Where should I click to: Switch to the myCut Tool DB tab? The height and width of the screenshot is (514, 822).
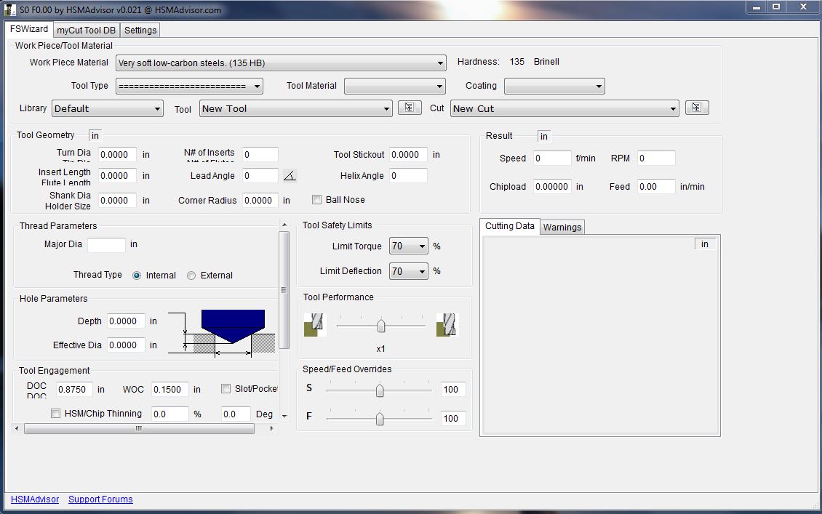pos(87,30)
